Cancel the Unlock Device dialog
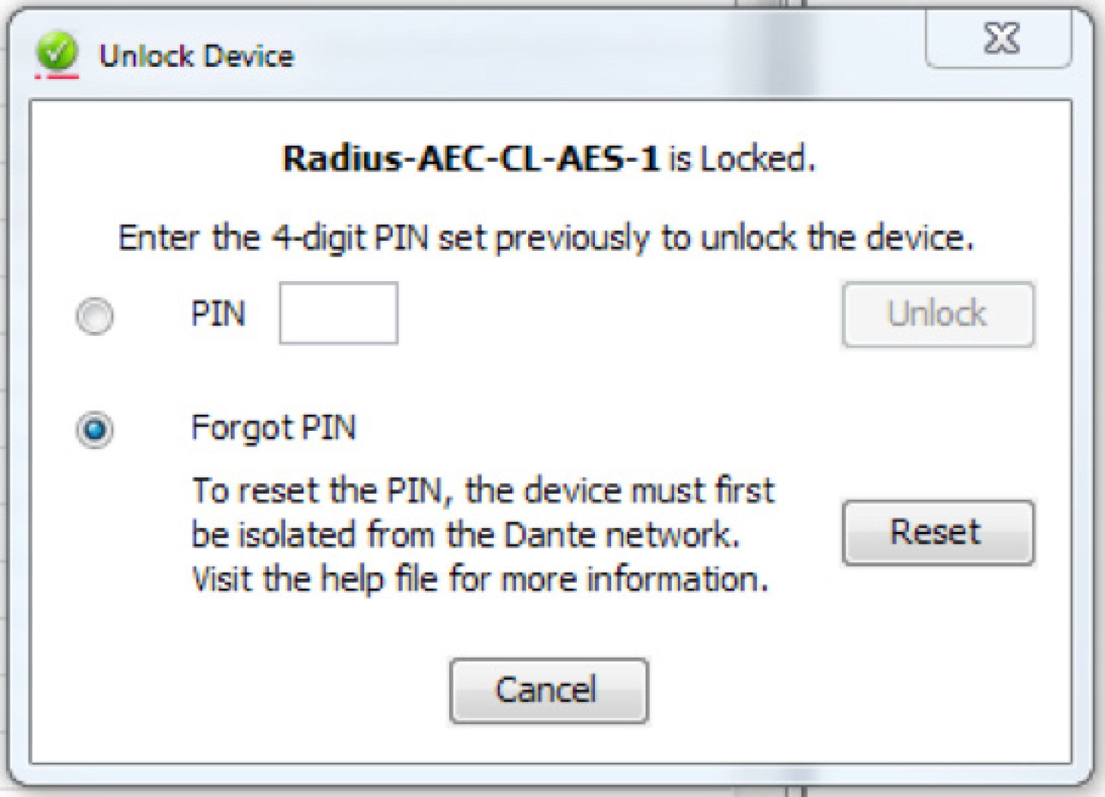This screenshot has height=797, width=1105. pos(550,690)
